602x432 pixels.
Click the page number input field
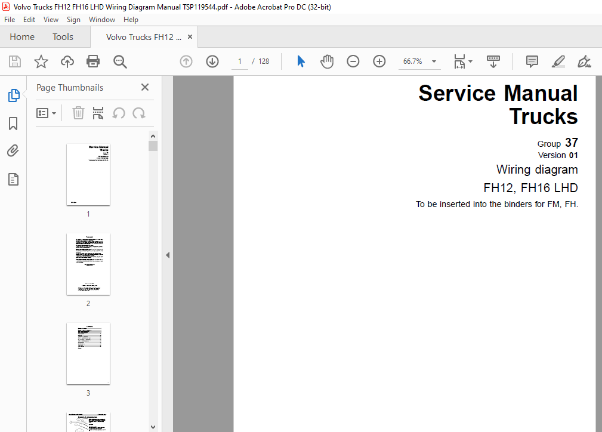point(240,61)
